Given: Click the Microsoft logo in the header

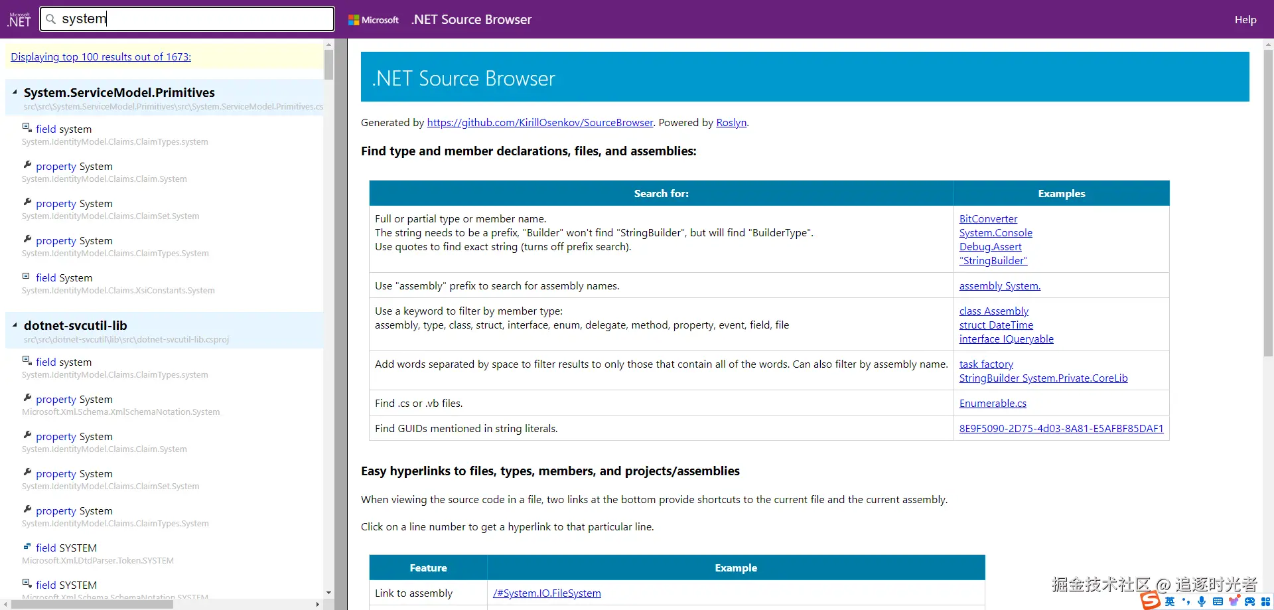Looking at the screenshot, I should coord(374,20).
